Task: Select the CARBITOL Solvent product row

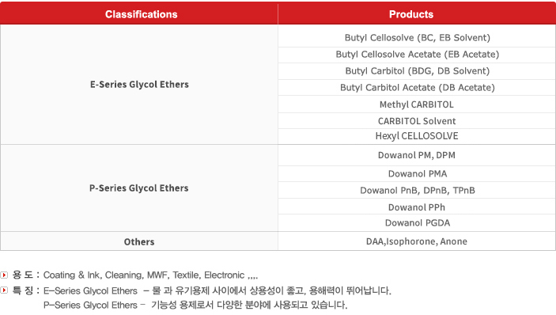Action: (417, 121)
